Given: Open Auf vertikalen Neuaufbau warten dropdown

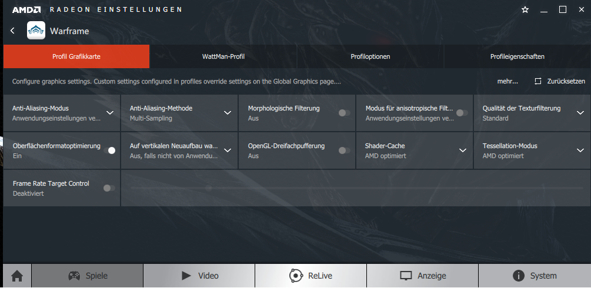Looking at the screenshot, I should click(227, 150).
